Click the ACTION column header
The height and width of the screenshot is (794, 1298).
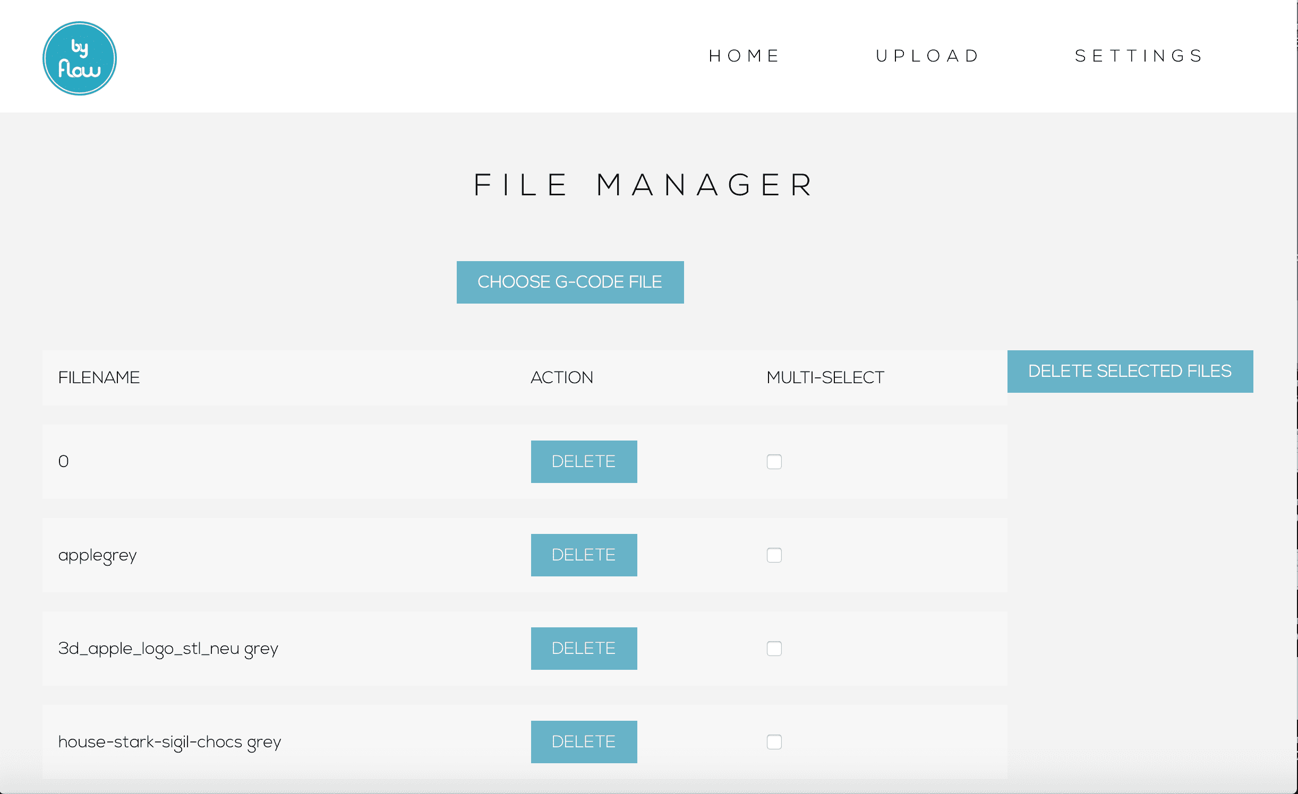(x=561, y=377)
